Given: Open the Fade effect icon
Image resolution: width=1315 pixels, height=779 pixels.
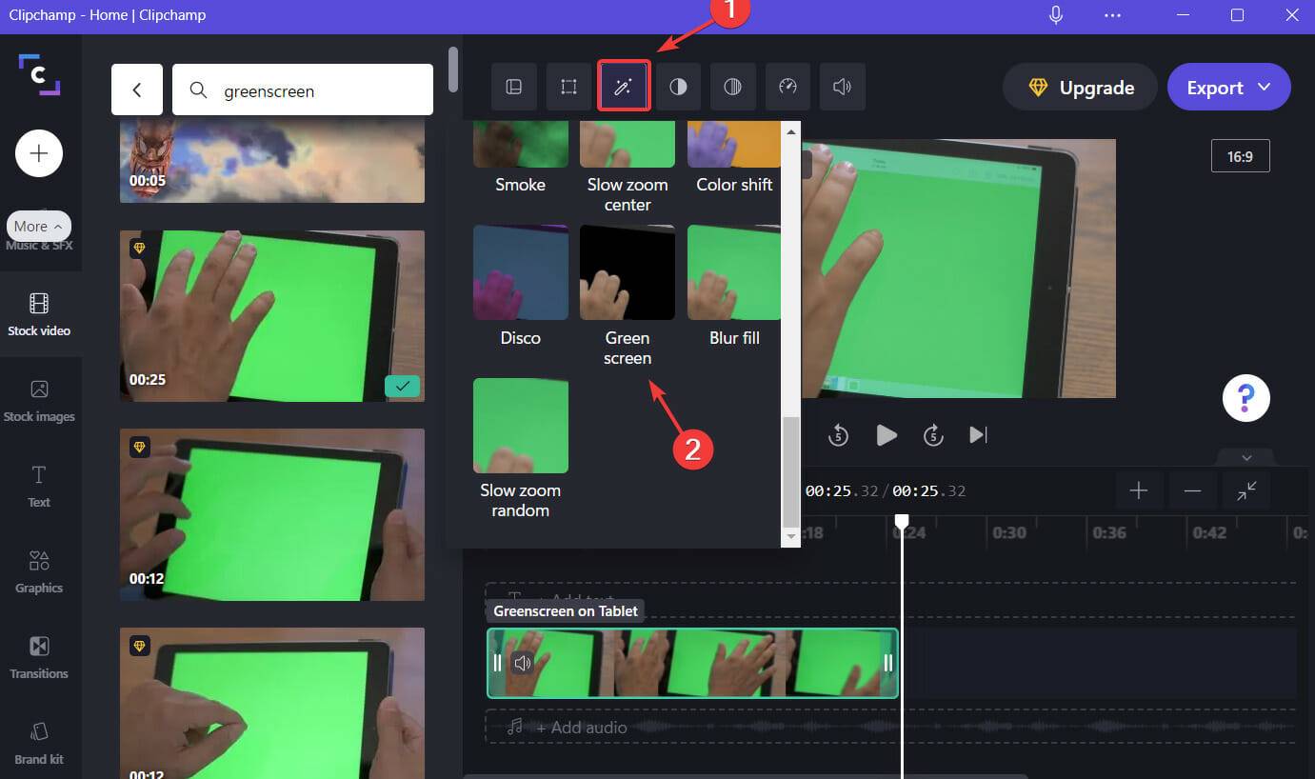Looking at the screenshot, I should click(732, 86).
